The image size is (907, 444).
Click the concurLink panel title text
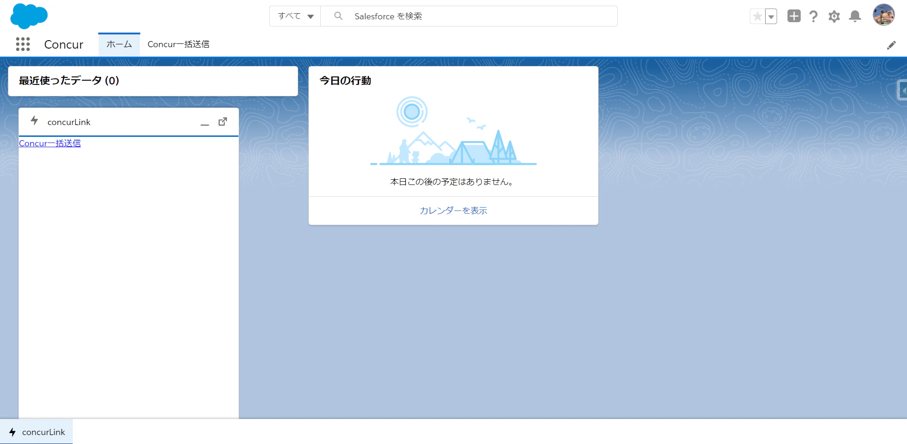69,122
